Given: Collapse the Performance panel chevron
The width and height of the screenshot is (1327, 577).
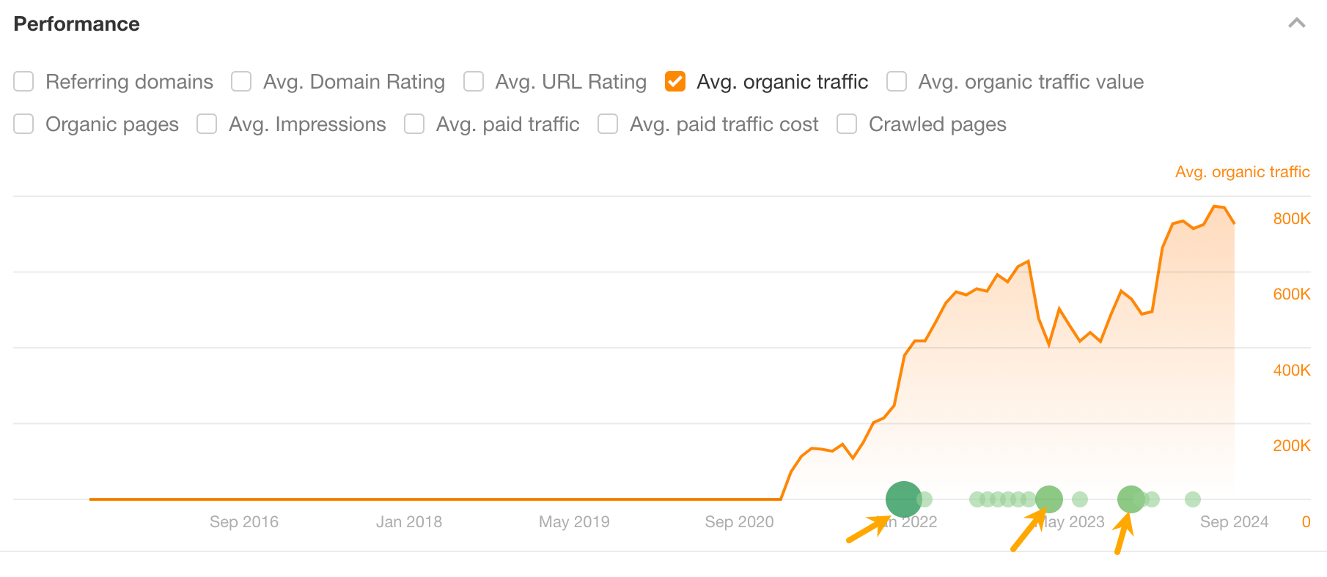Looking at the screenshot, I should [1296, 23].
